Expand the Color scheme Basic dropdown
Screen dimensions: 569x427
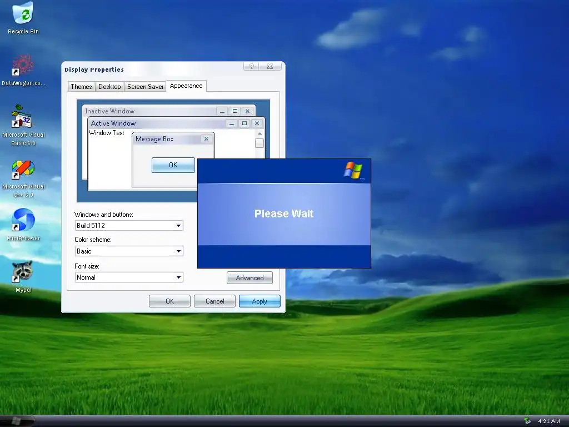tap(178, 251)
